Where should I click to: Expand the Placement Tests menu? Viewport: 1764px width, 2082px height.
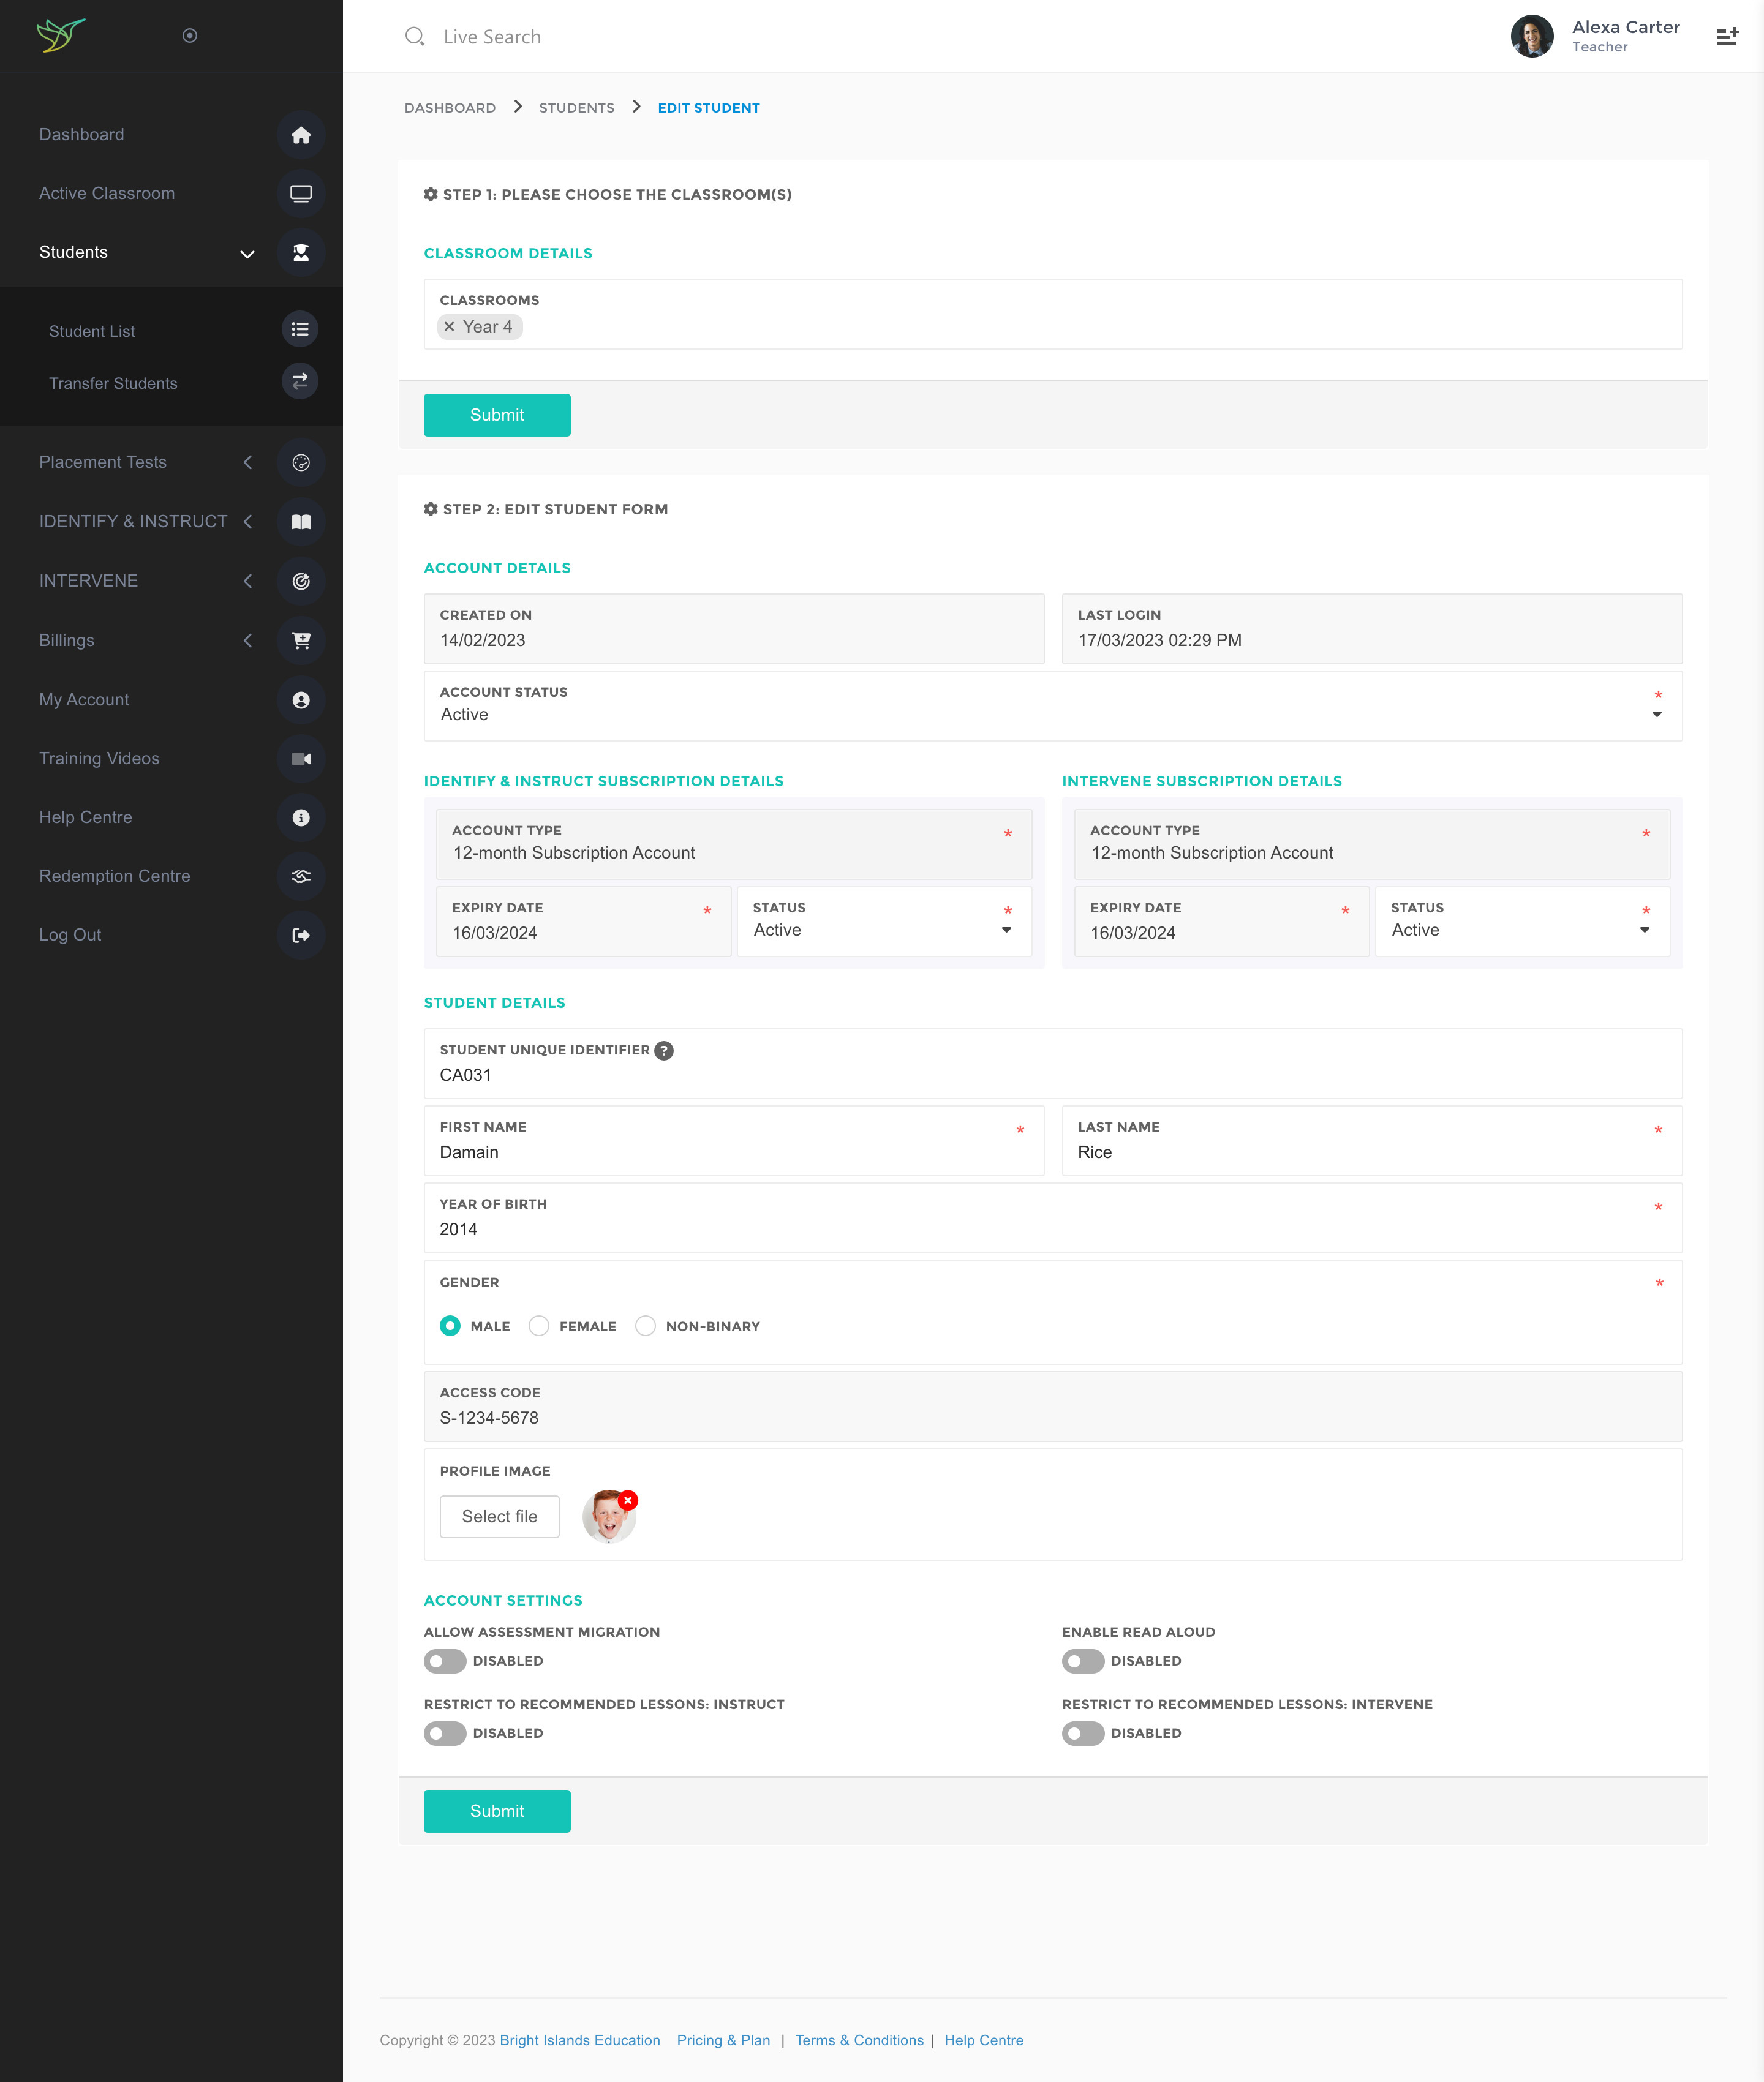click(x=103, y=462)
